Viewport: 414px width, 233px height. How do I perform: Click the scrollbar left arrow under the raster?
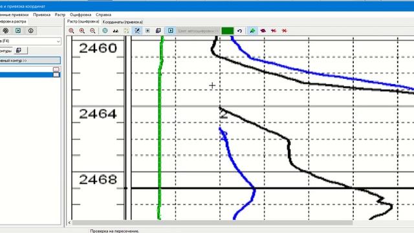point(69,223)
